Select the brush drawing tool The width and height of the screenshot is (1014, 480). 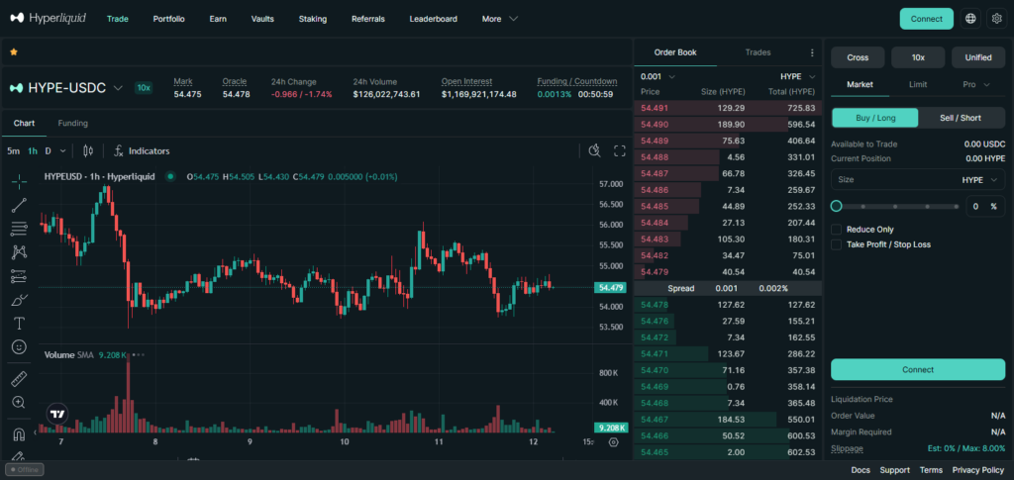point(19,300)
